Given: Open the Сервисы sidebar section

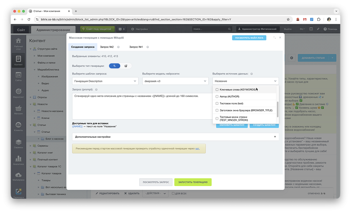Looking at the screenshot, I should tap(19, 143).
